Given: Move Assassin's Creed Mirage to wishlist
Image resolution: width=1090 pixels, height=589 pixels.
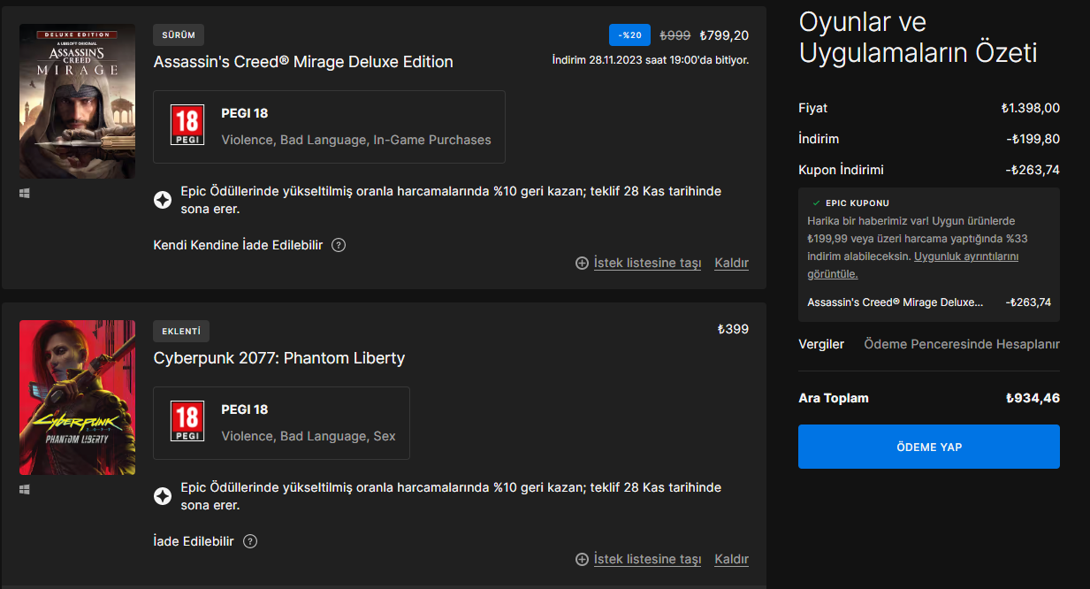Looking at the screenshot, I should point(639,263).
